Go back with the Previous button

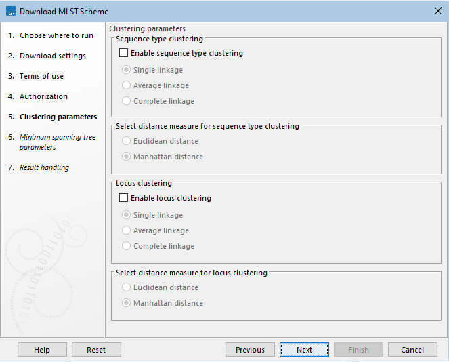click(x=250, y=350)
